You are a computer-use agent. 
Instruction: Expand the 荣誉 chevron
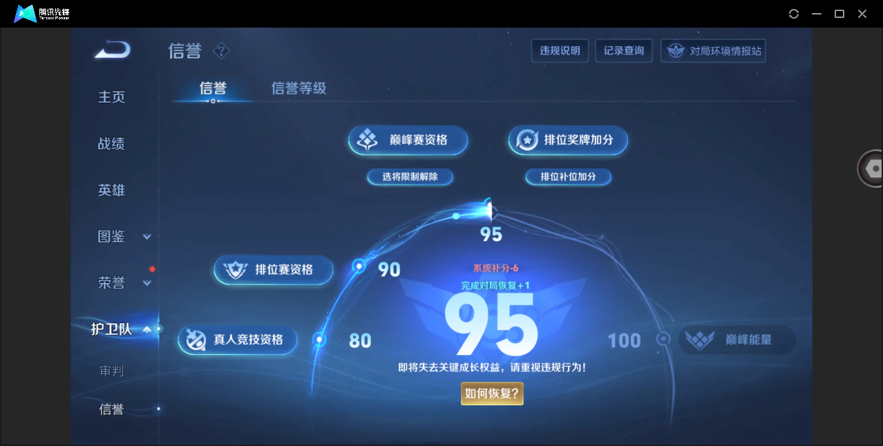[x=146, y=283]
